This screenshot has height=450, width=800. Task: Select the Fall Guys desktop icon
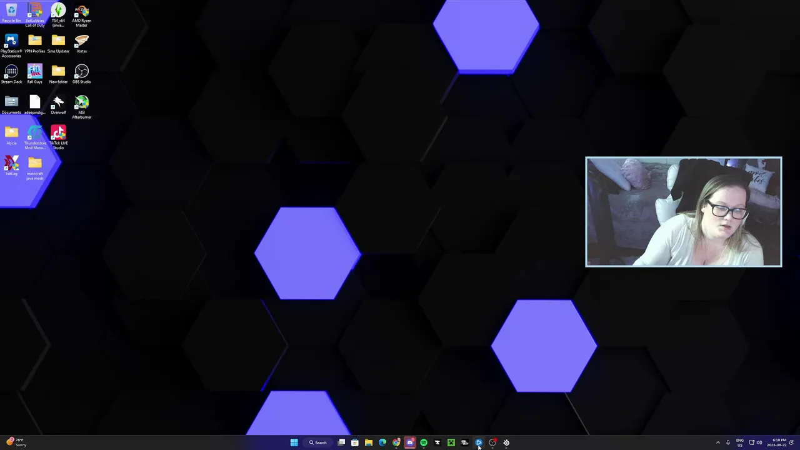tap(34, 75)
